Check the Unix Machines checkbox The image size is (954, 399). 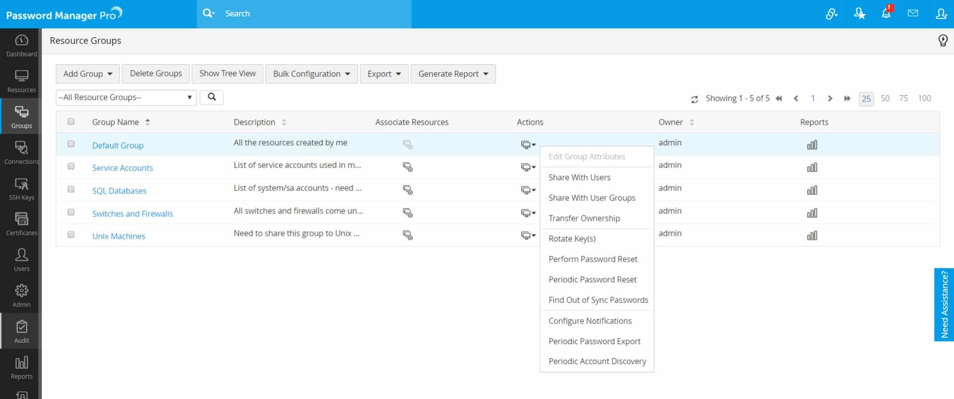pos(71,234)
